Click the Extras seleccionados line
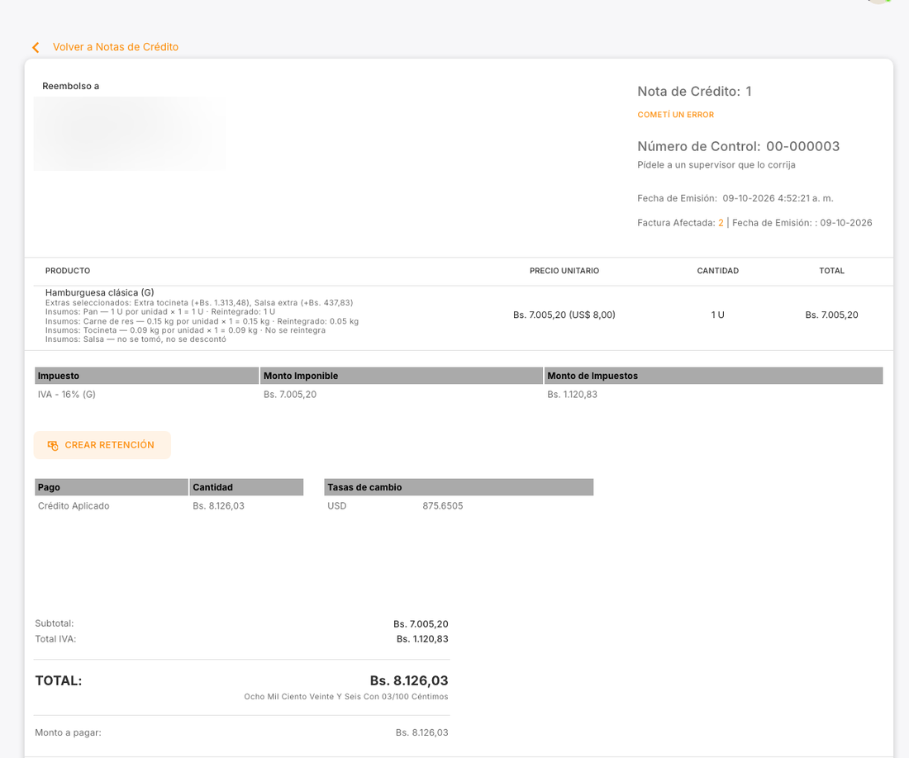Image resolution: width=909 pixels, height=758 pixels. 199,303
